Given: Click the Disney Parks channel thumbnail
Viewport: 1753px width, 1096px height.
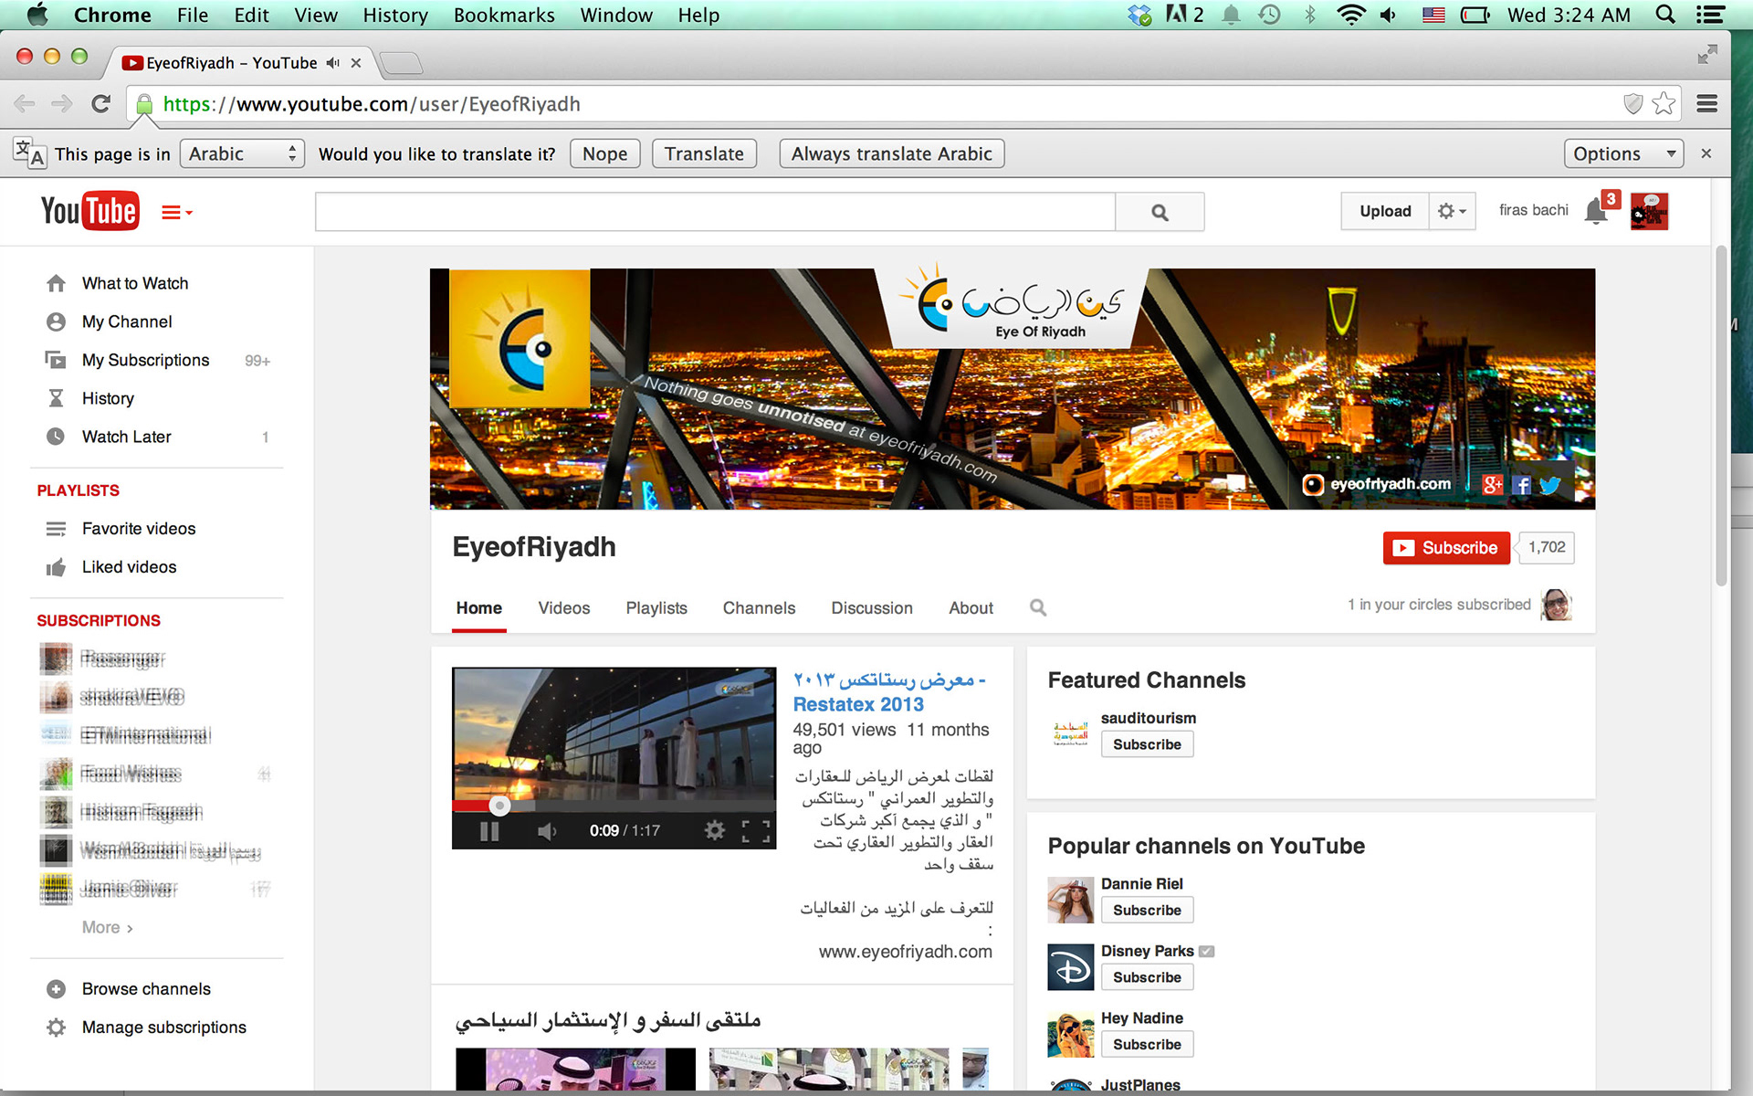Looking at the screenshot, I should tap(1070, 967).
